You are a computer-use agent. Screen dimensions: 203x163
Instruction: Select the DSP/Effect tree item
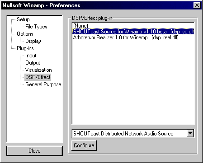38,77
